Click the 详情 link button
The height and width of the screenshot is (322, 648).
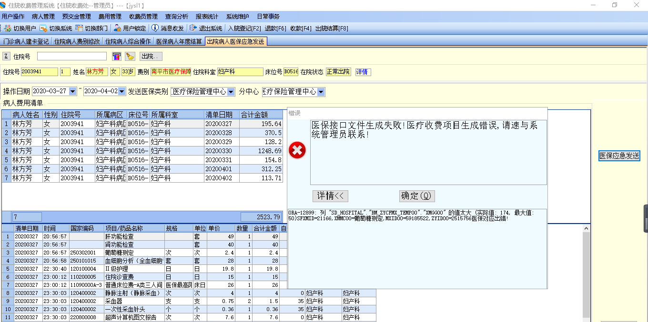363,72
